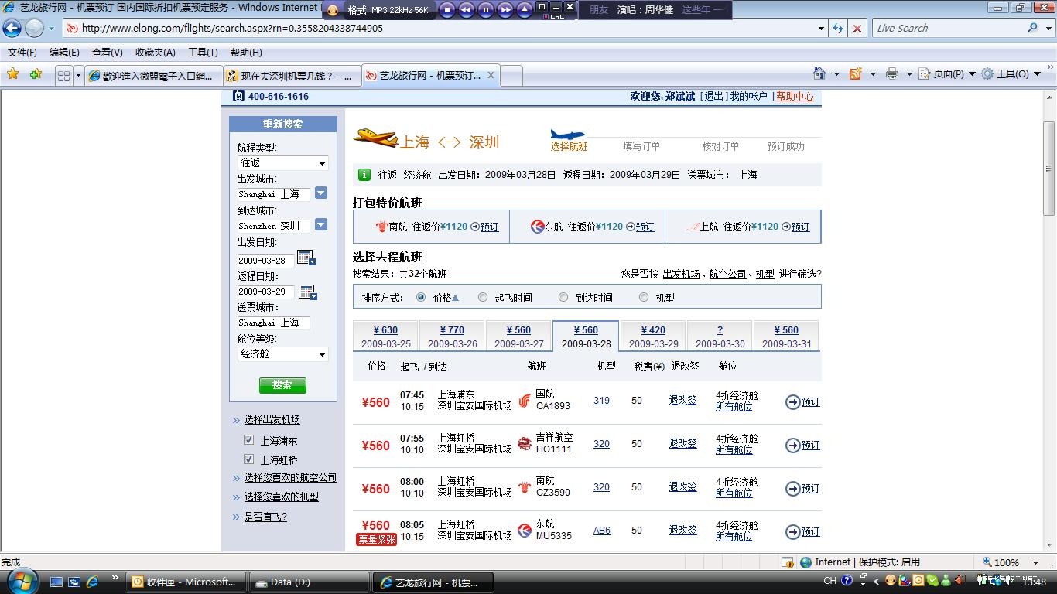Open the 查看(V) menu

[x=107, y=53]
